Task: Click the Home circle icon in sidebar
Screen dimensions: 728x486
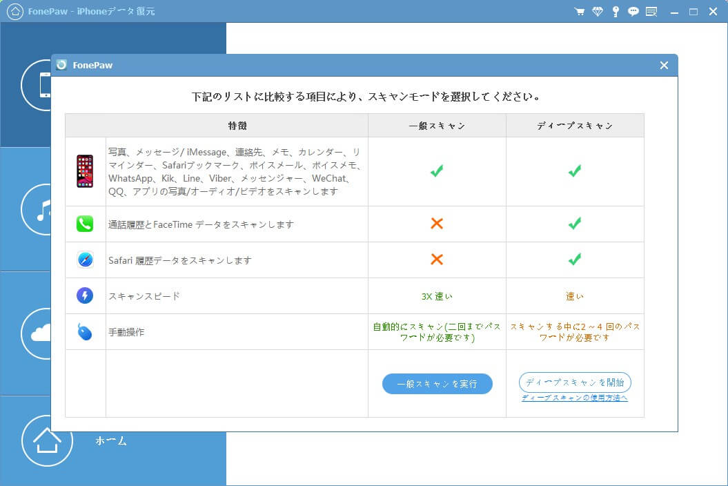Action: [x=47, y=440]
